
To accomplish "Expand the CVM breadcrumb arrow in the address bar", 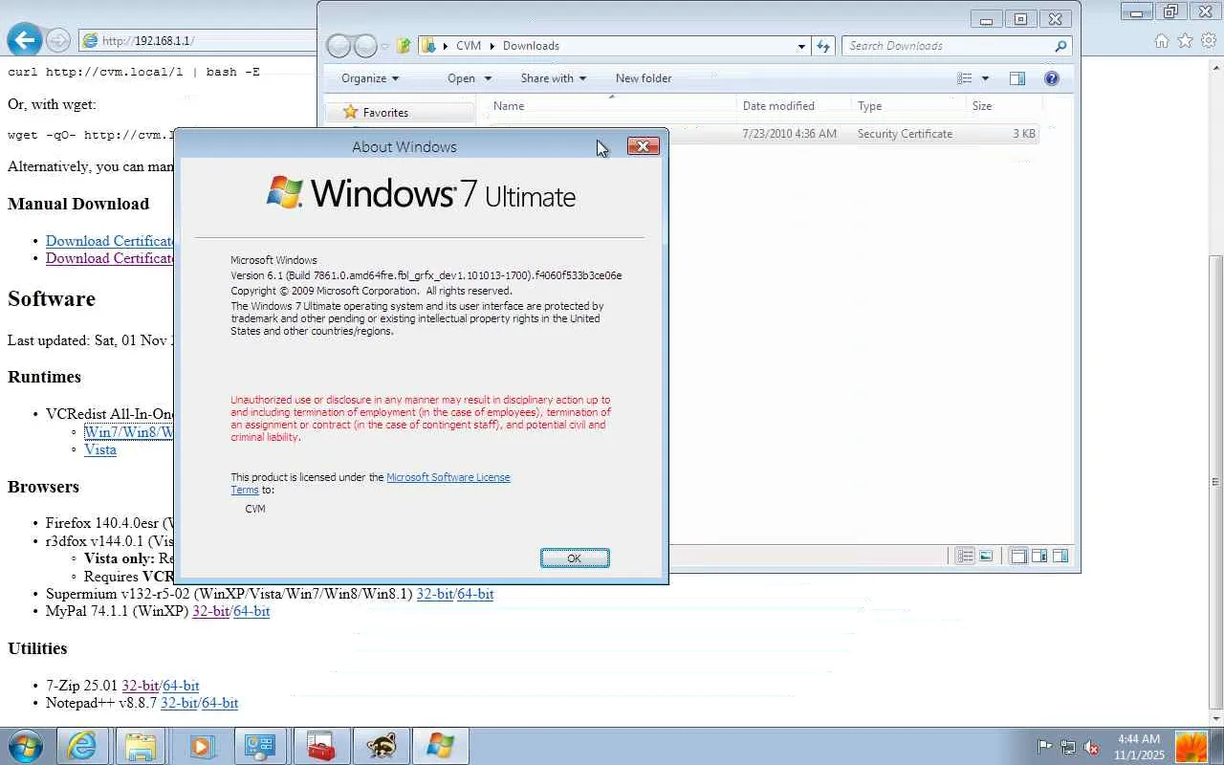I will 492,46.
